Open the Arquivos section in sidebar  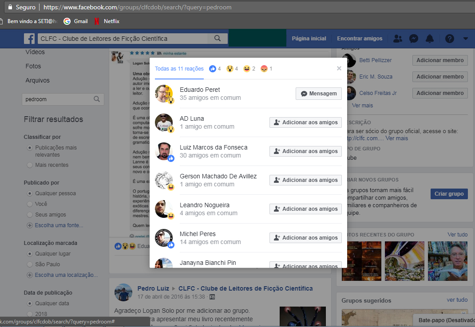tap(38, 80)
